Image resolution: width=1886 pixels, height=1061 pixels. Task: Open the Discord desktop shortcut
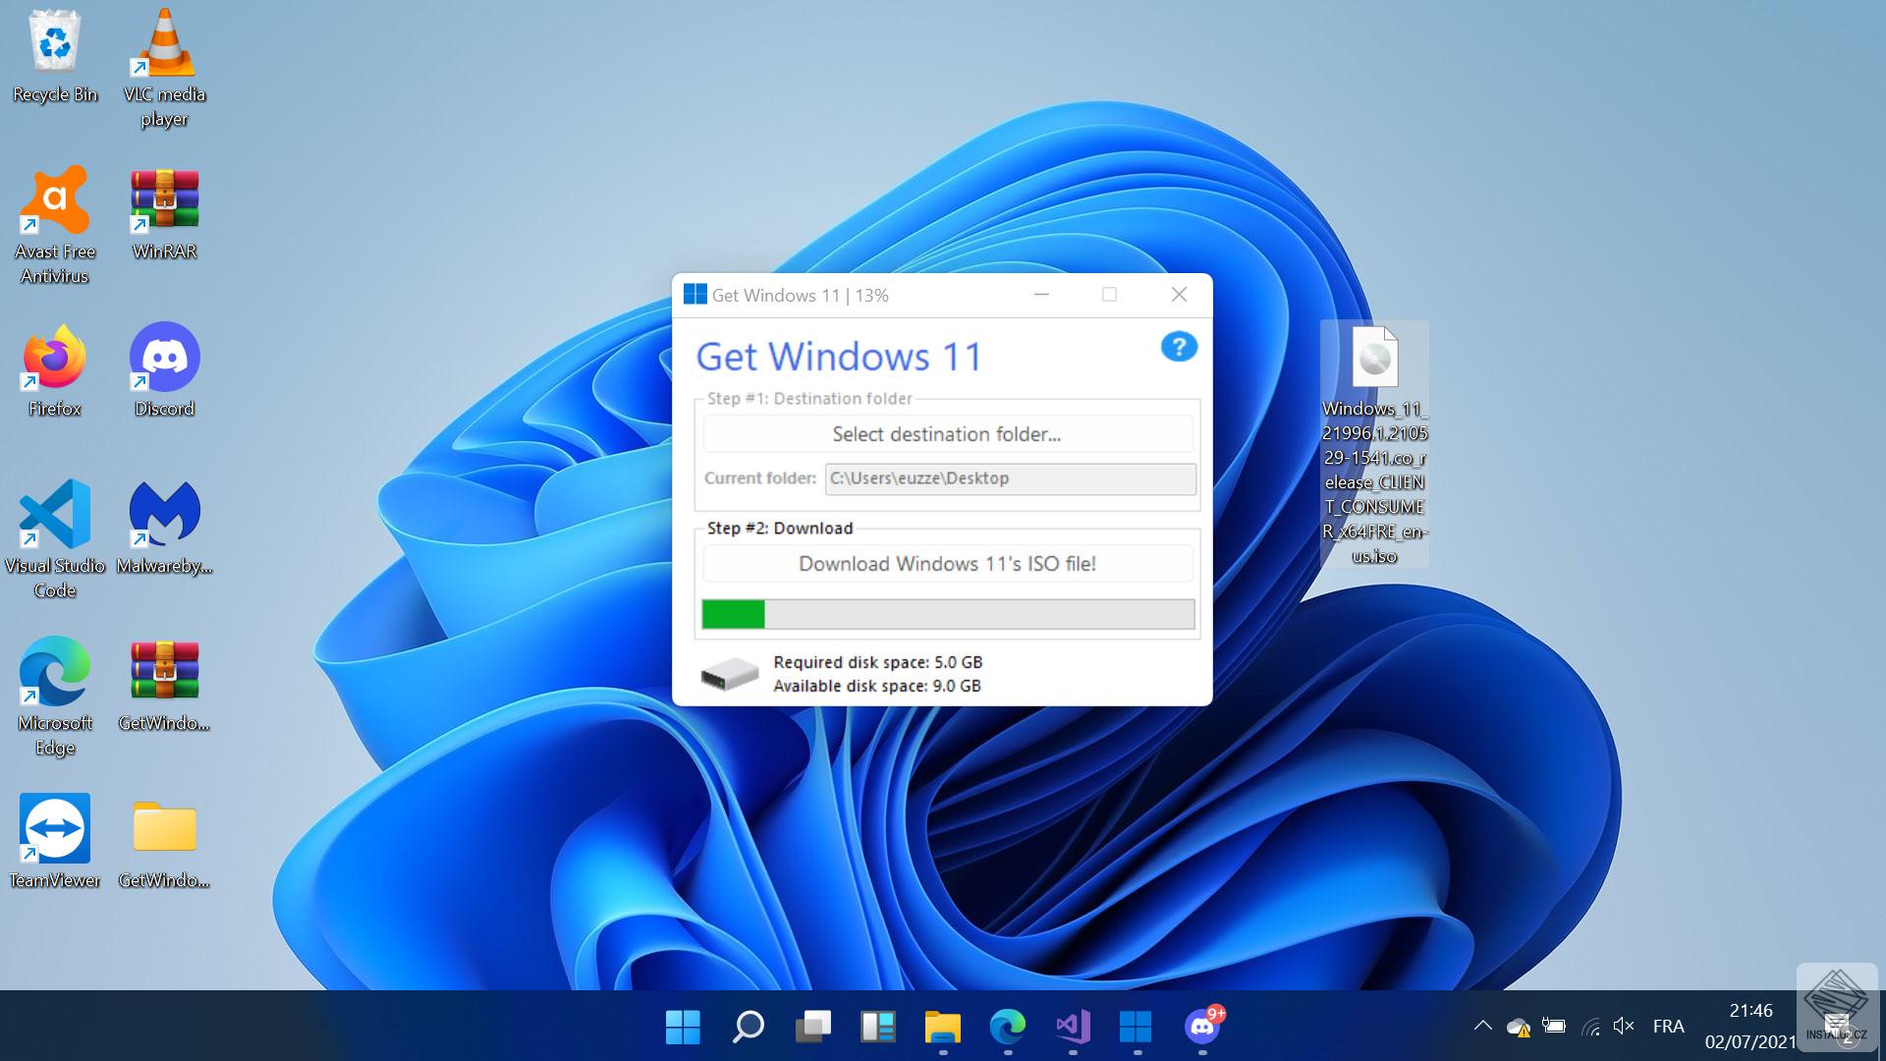coord(164,370)
